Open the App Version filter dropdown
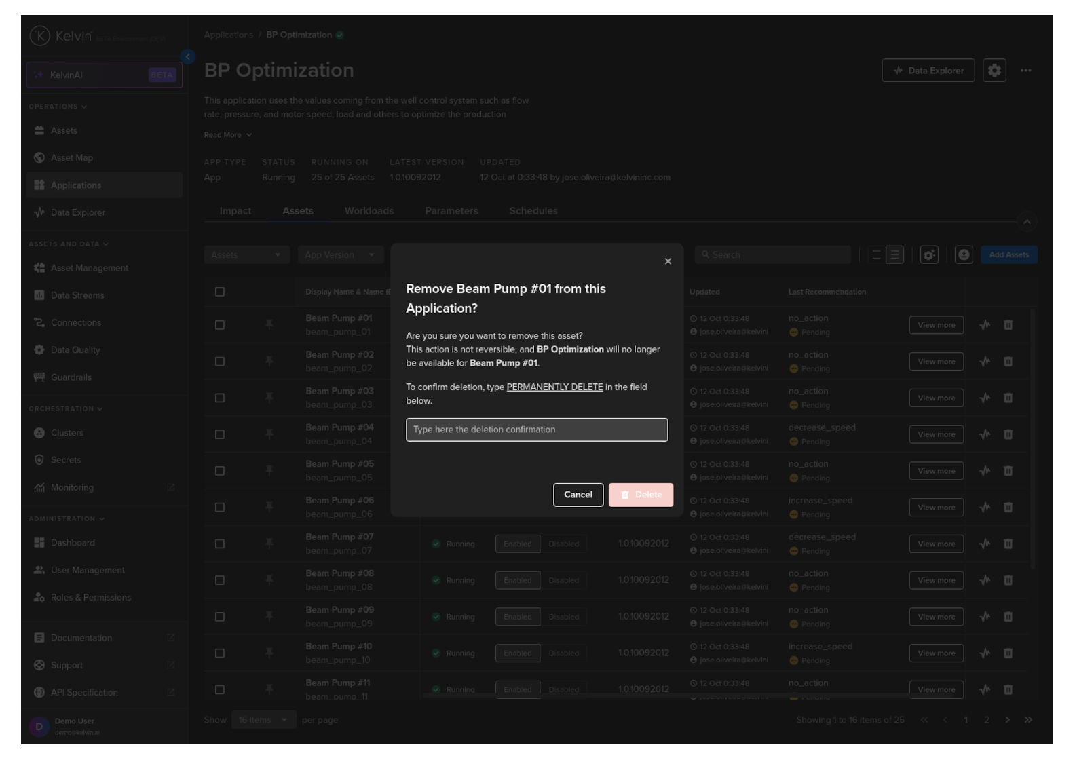This screenshot has height=760, width=1075. (340, 255)
